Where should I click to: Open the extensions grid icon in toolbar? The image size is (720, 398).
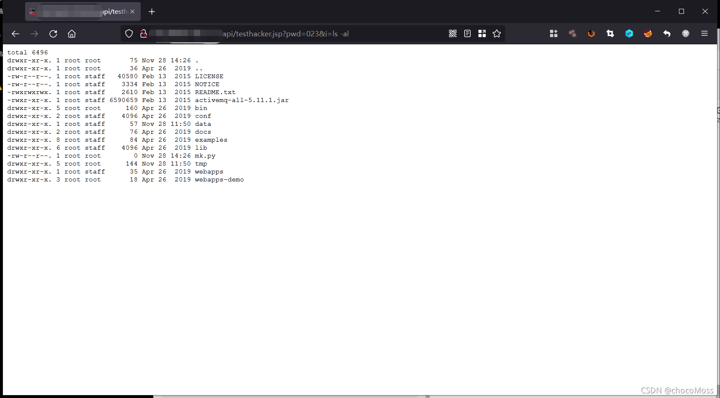[554, 34]
